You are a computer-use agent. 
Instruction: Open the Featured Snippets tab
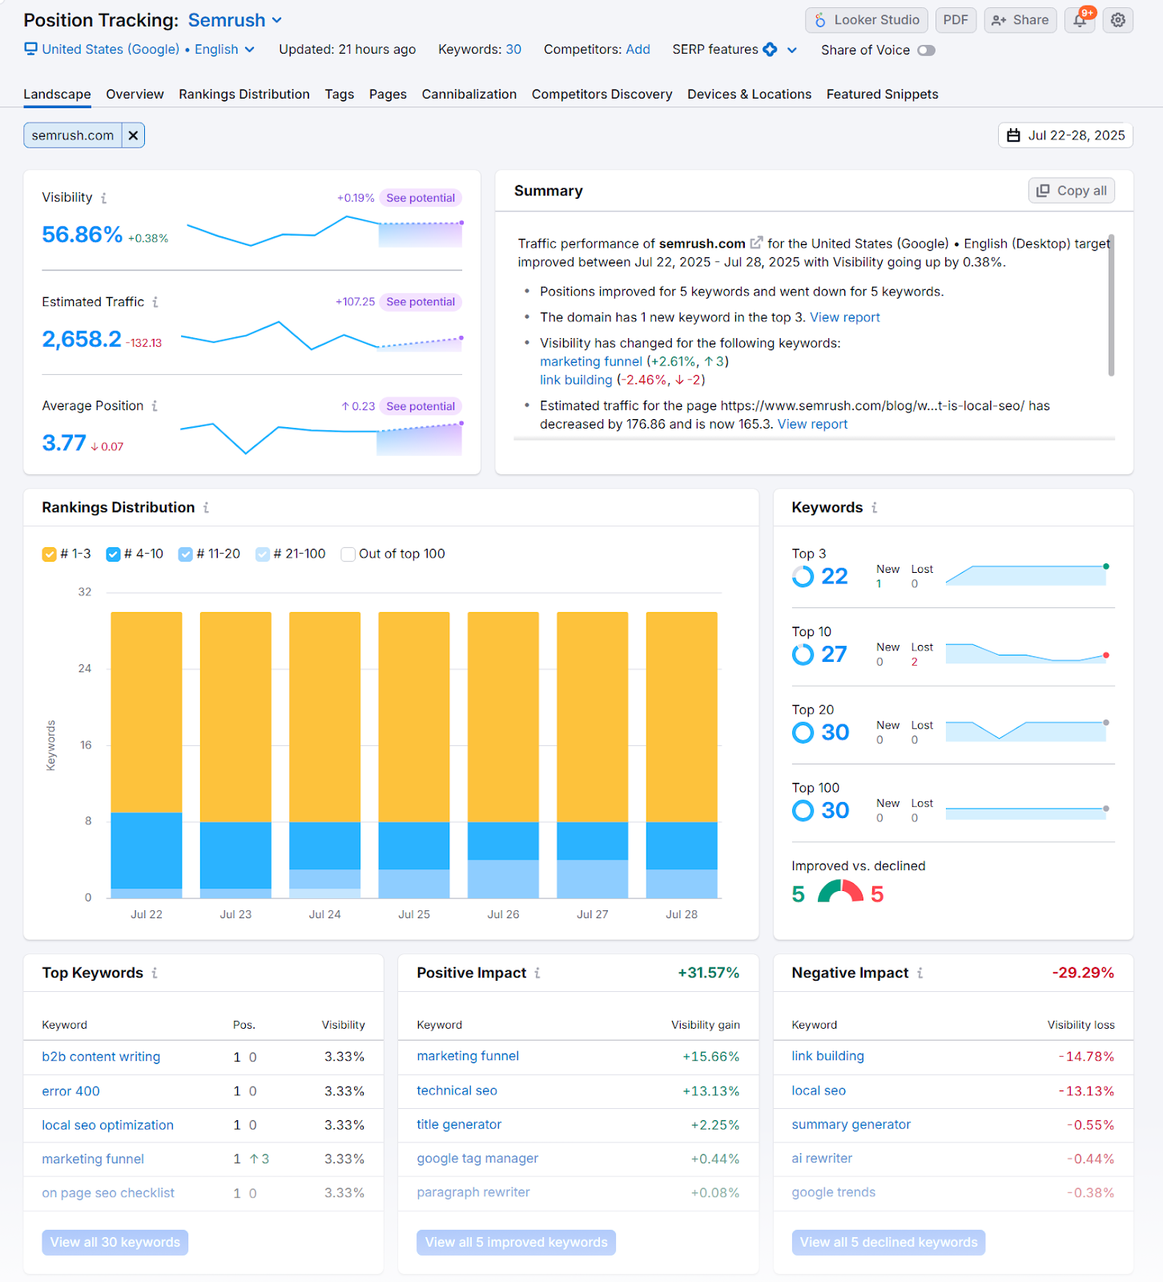882,95
